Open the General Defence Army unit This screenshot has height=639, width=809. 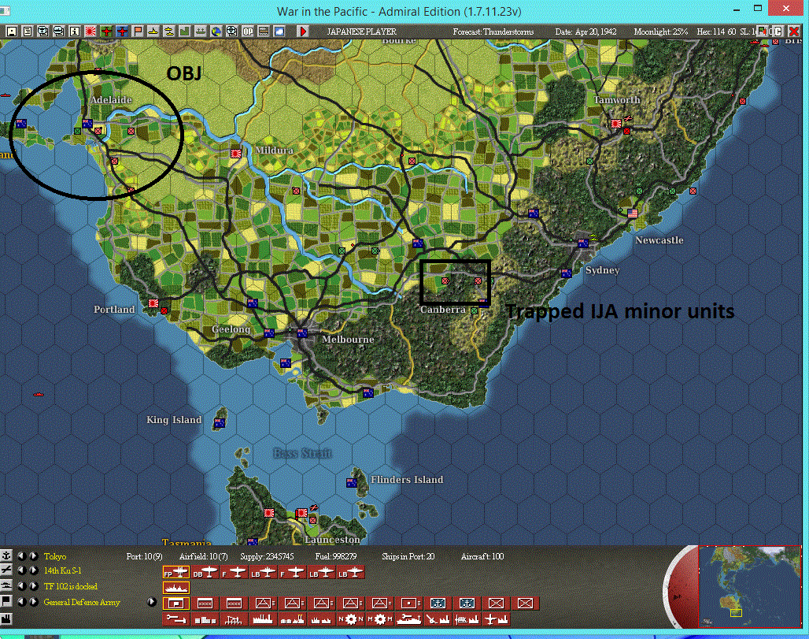[82, 602]
